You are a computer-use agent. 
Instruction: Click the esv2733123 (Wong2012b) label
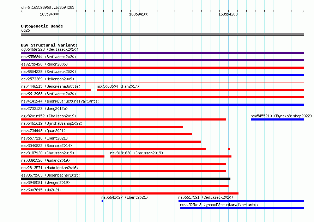pyautogui.click(x=44, y=109)
